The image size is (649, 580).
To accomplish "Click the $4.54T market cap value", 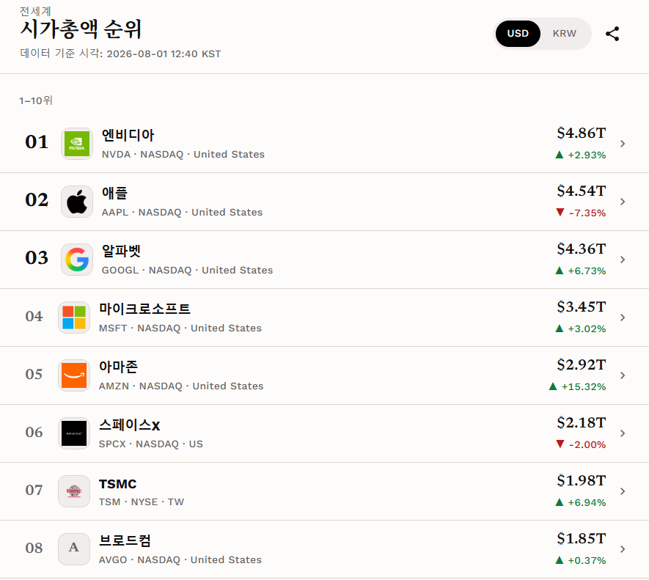I will tap(581, 191).
